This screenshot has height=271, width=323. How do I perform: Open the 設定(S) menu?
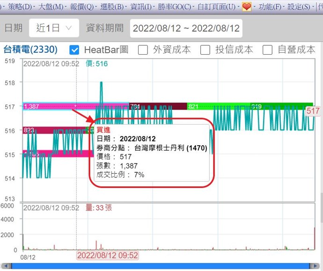tap(298, 7)
